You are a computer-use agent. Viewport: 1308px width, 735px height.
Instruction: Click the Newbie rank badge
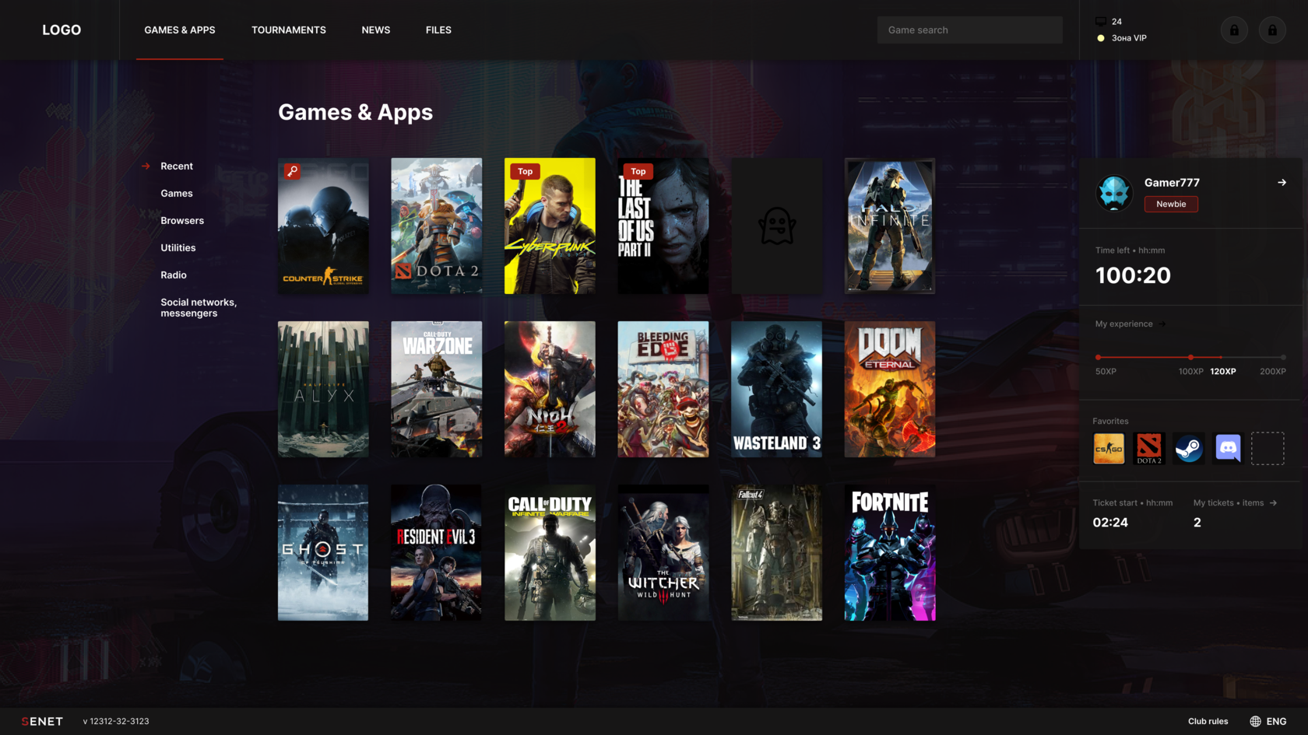[1171, 205]
